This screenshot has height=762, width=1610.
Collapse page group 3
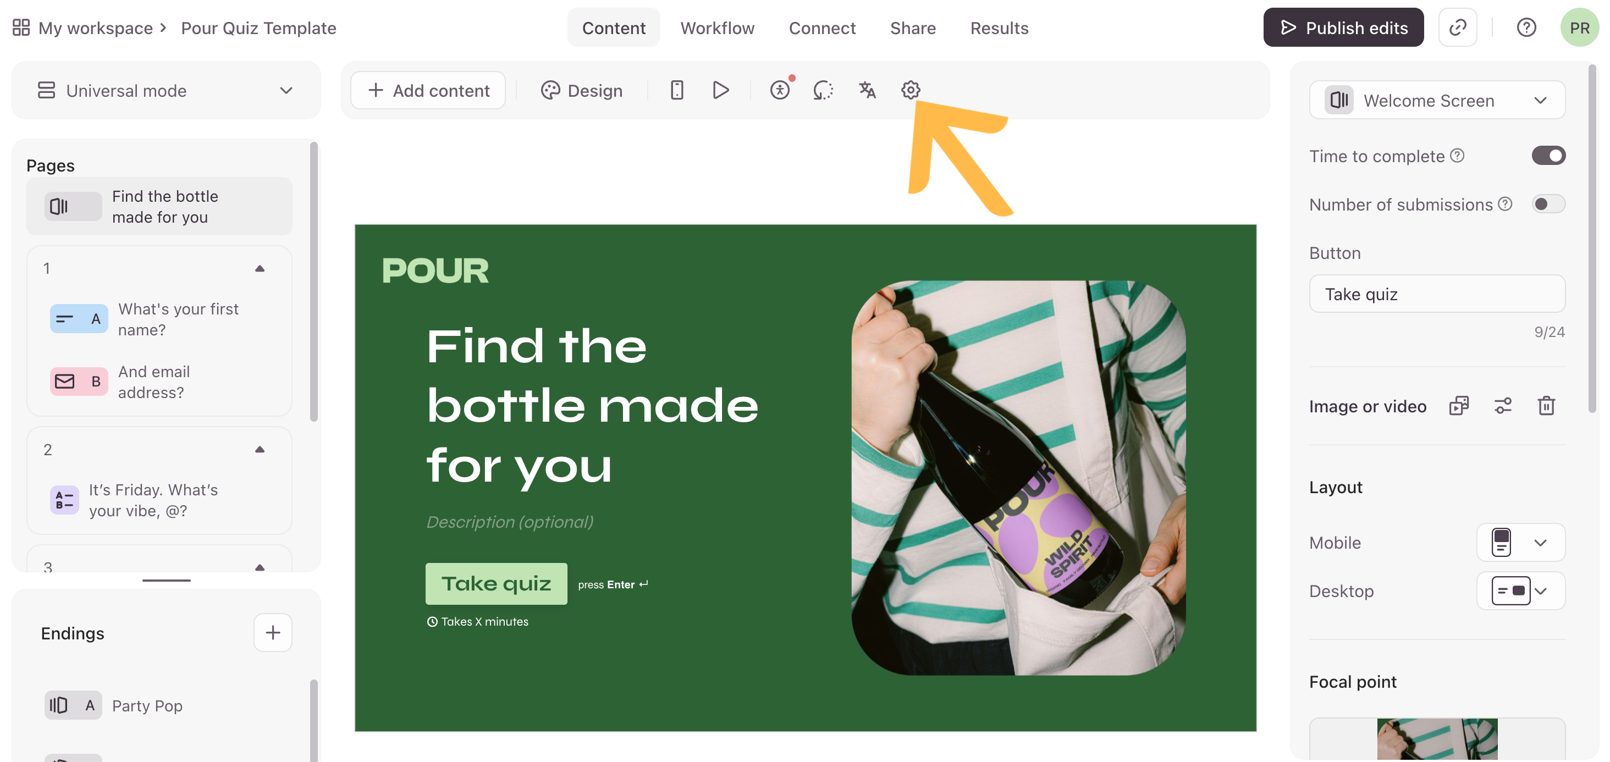coord(260,567)
